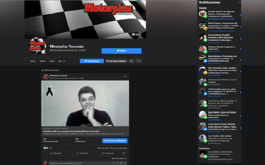Screen dimensions: 265x165
Task: Click the sticker icon in the comment box
Action: click(x=125, y=163)
